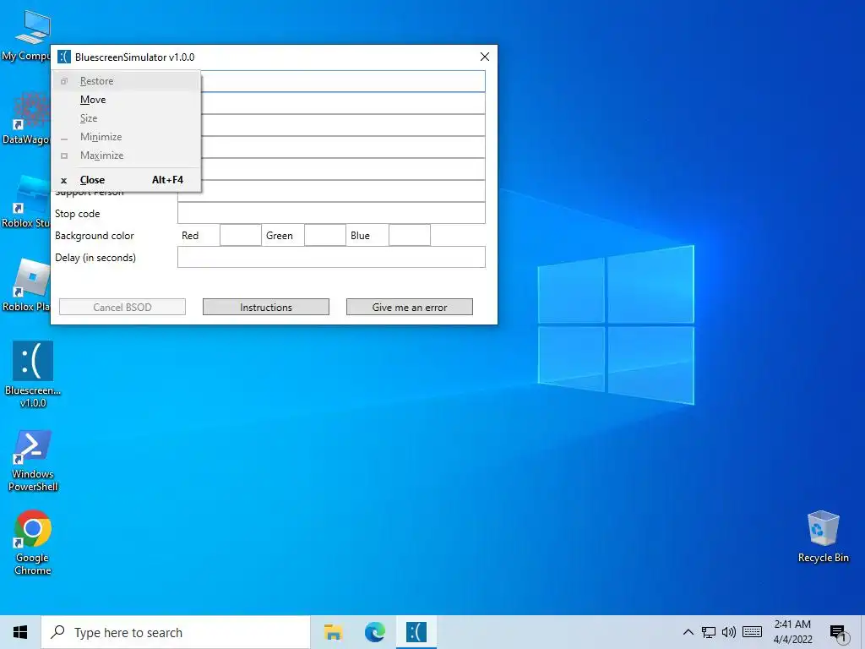The image size is (865, 649).
Task: Click the topmost text field in the form
Action: 343,81
